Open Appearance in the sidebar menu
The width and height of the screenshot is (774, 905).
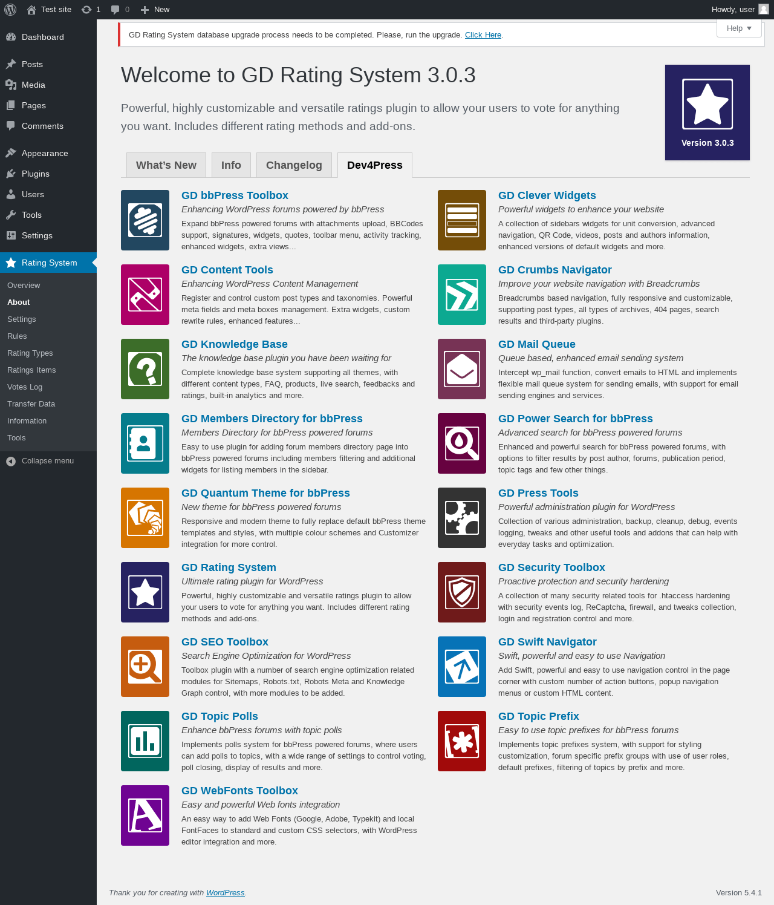(x=48, y=153)
